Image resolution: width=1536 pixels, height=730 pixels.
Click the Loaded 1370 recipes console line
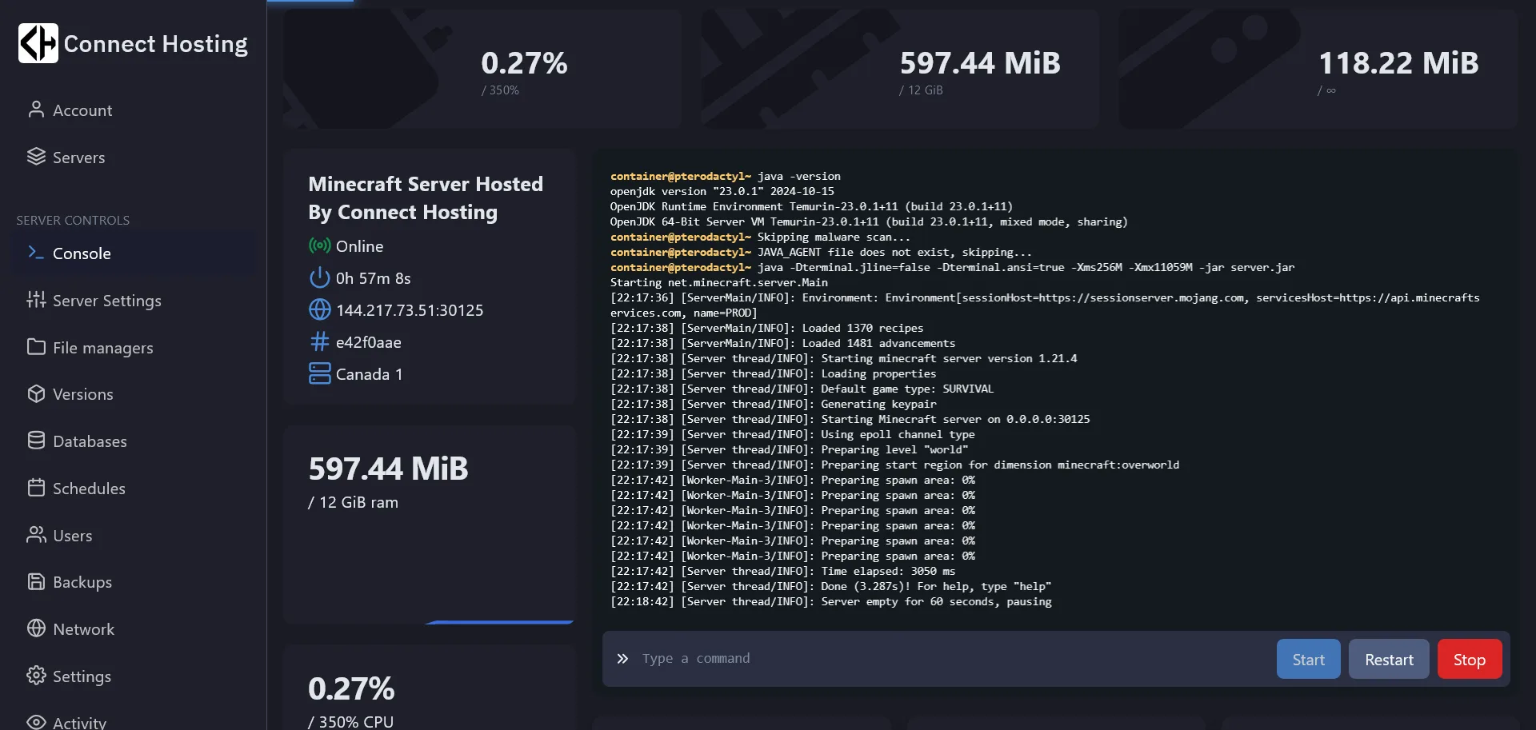coord(766,328)
